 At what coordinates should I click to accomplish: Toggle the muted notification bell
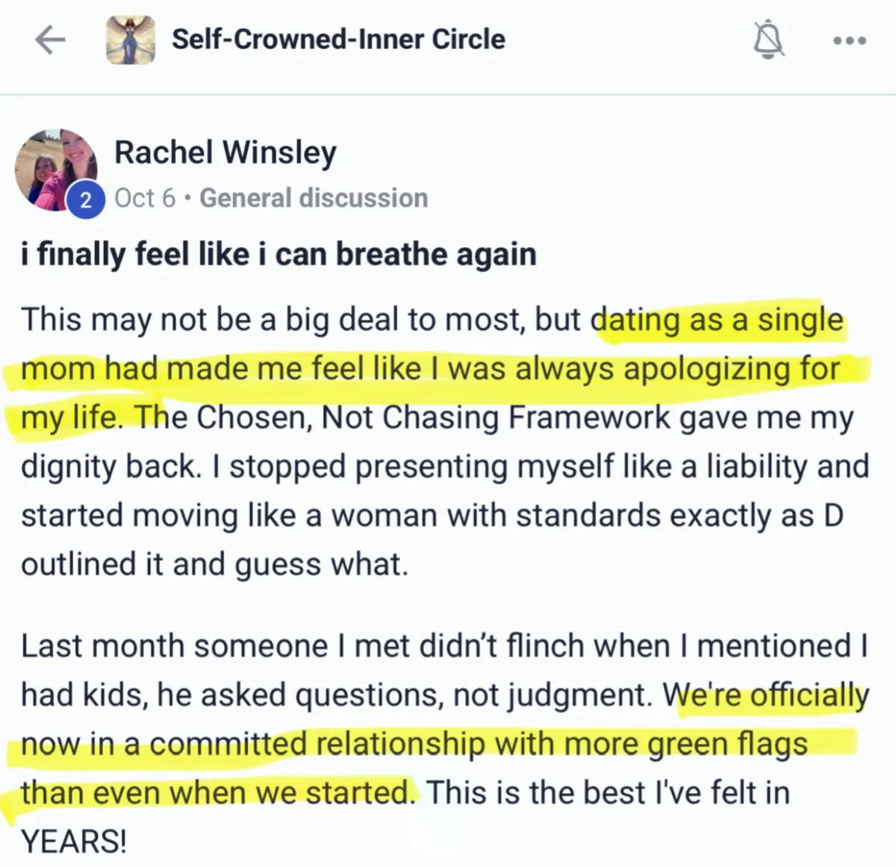768,40
